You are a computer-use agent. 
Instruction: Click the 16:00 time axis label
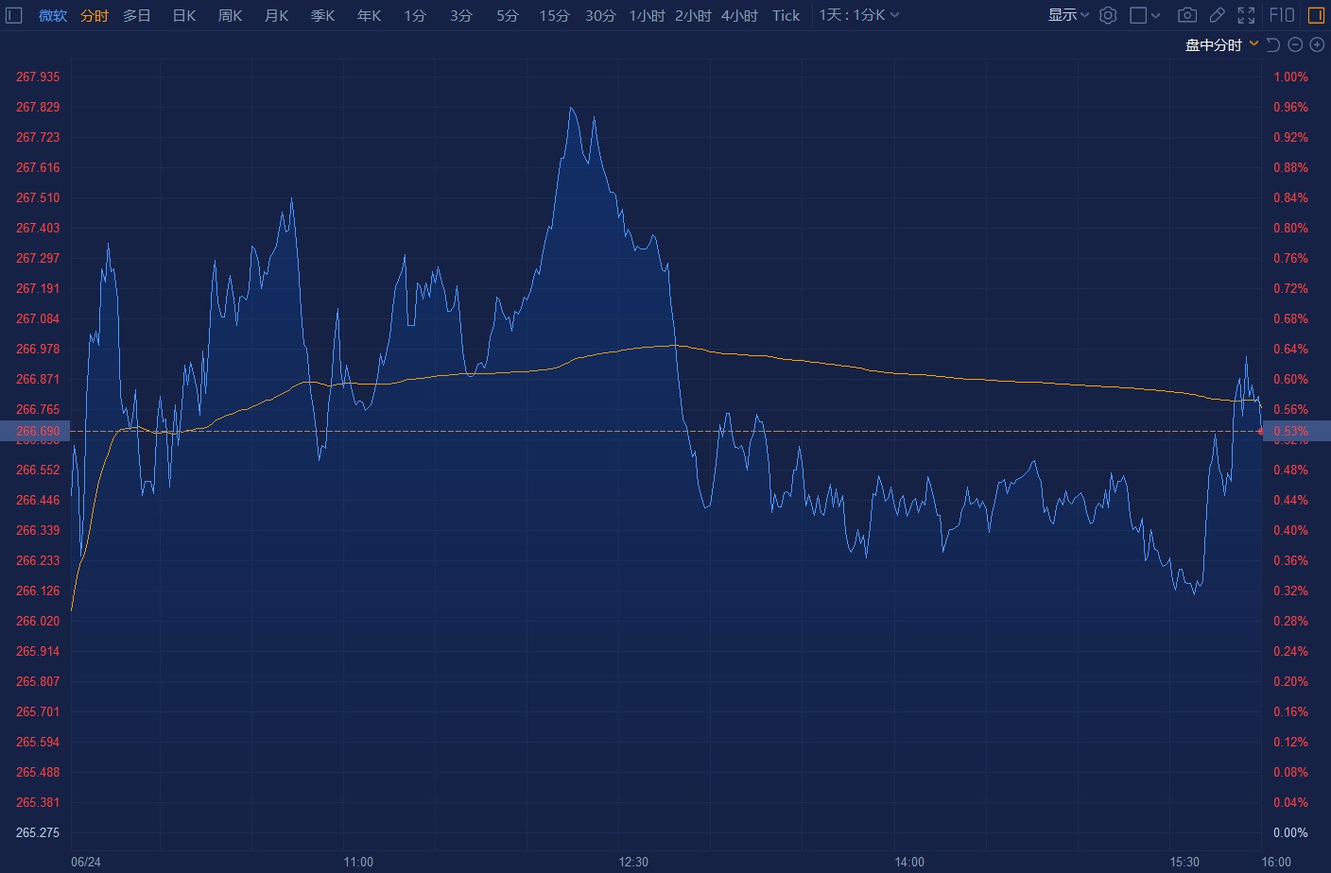(1276, 862)
